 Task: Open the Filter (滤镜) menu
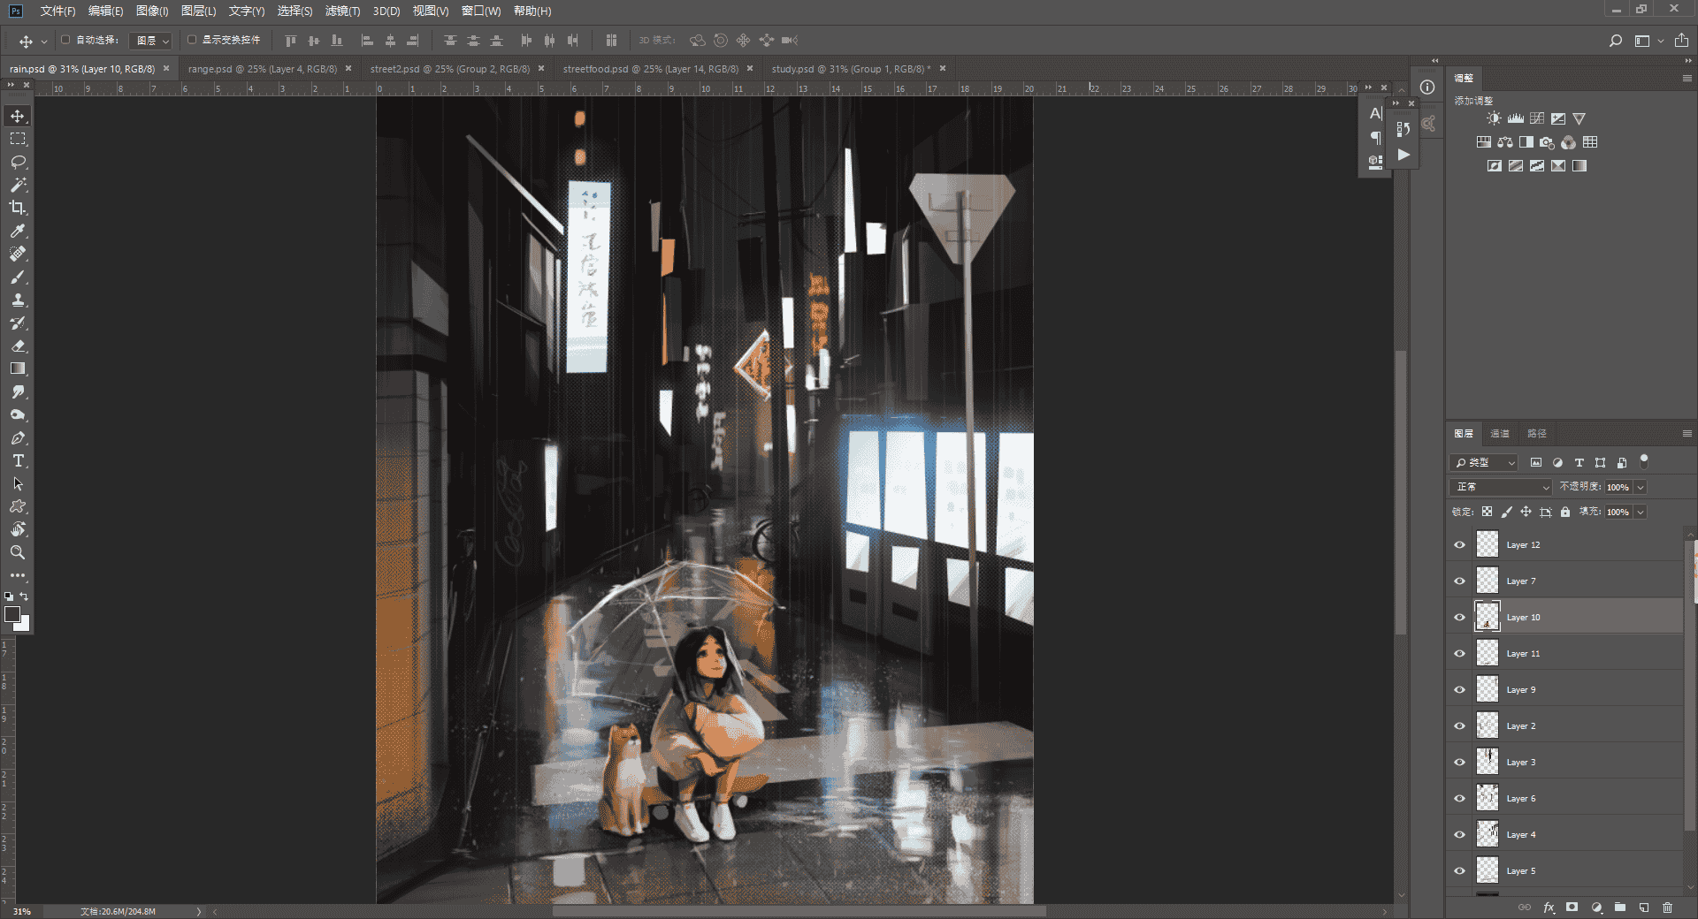coord(342,11)
